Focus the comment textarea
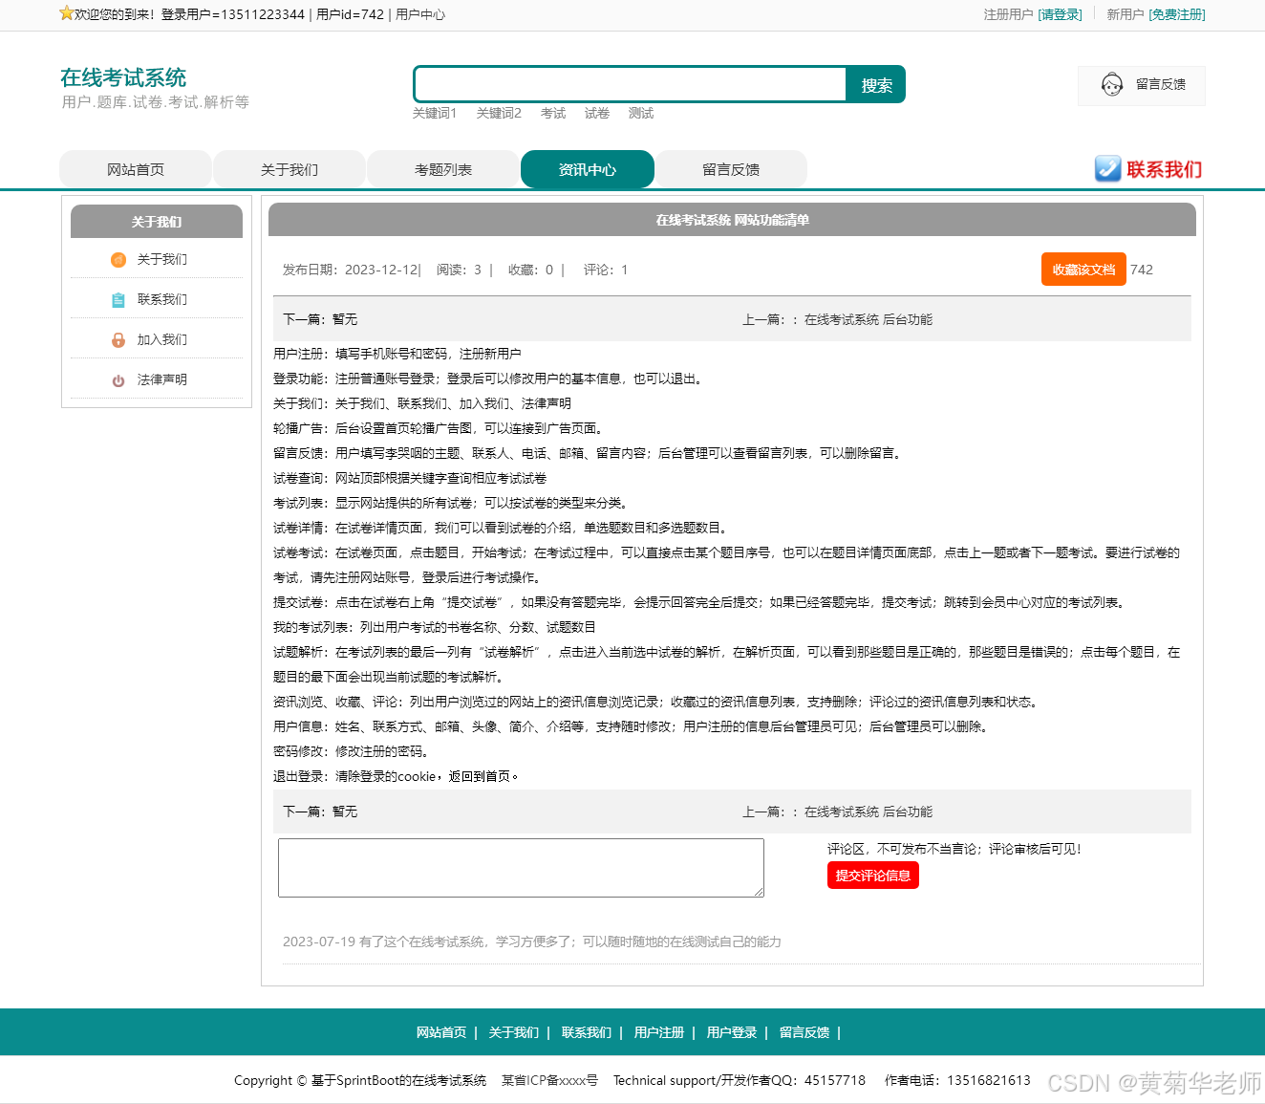The width and height of the screenshot is (1265, 1104). [521, 868]
